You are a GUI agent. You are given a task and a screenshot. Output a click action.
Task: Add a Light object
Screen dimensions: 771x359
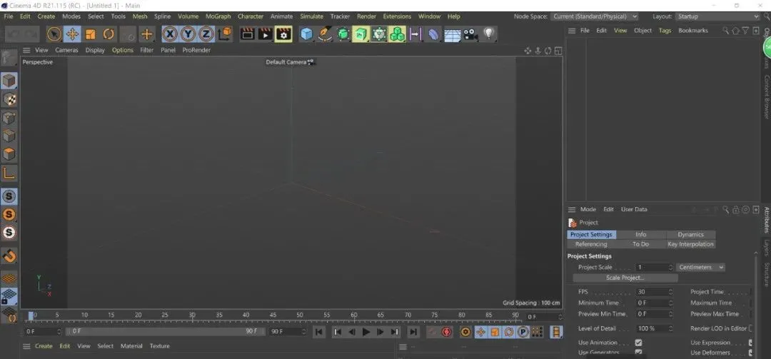point(489,34)
